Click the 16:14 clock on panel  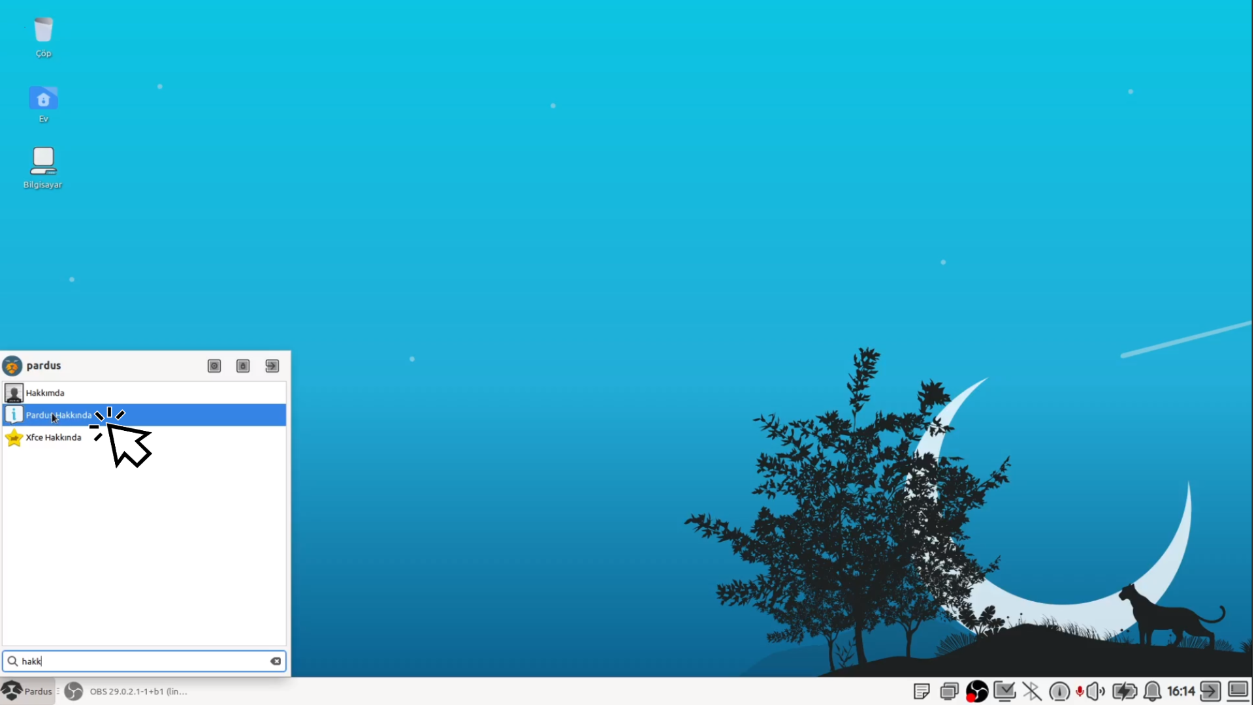click(x=1181, y=691)
